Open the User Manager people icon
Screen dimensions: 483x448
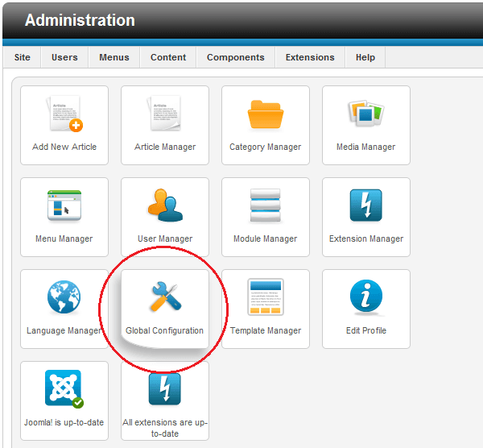[165, 205]
